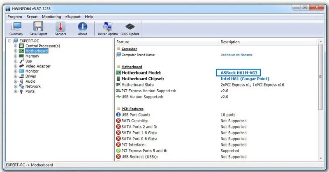Click status bar 'EXPERT-PC -> Motherboard'

[29, 165]
